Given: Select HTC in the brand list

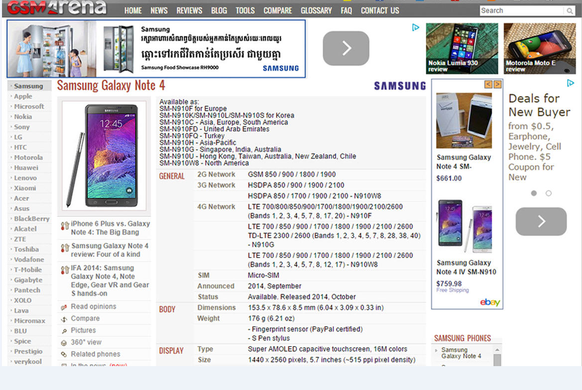Looking at the screenshot, I should tap(20, 147).
